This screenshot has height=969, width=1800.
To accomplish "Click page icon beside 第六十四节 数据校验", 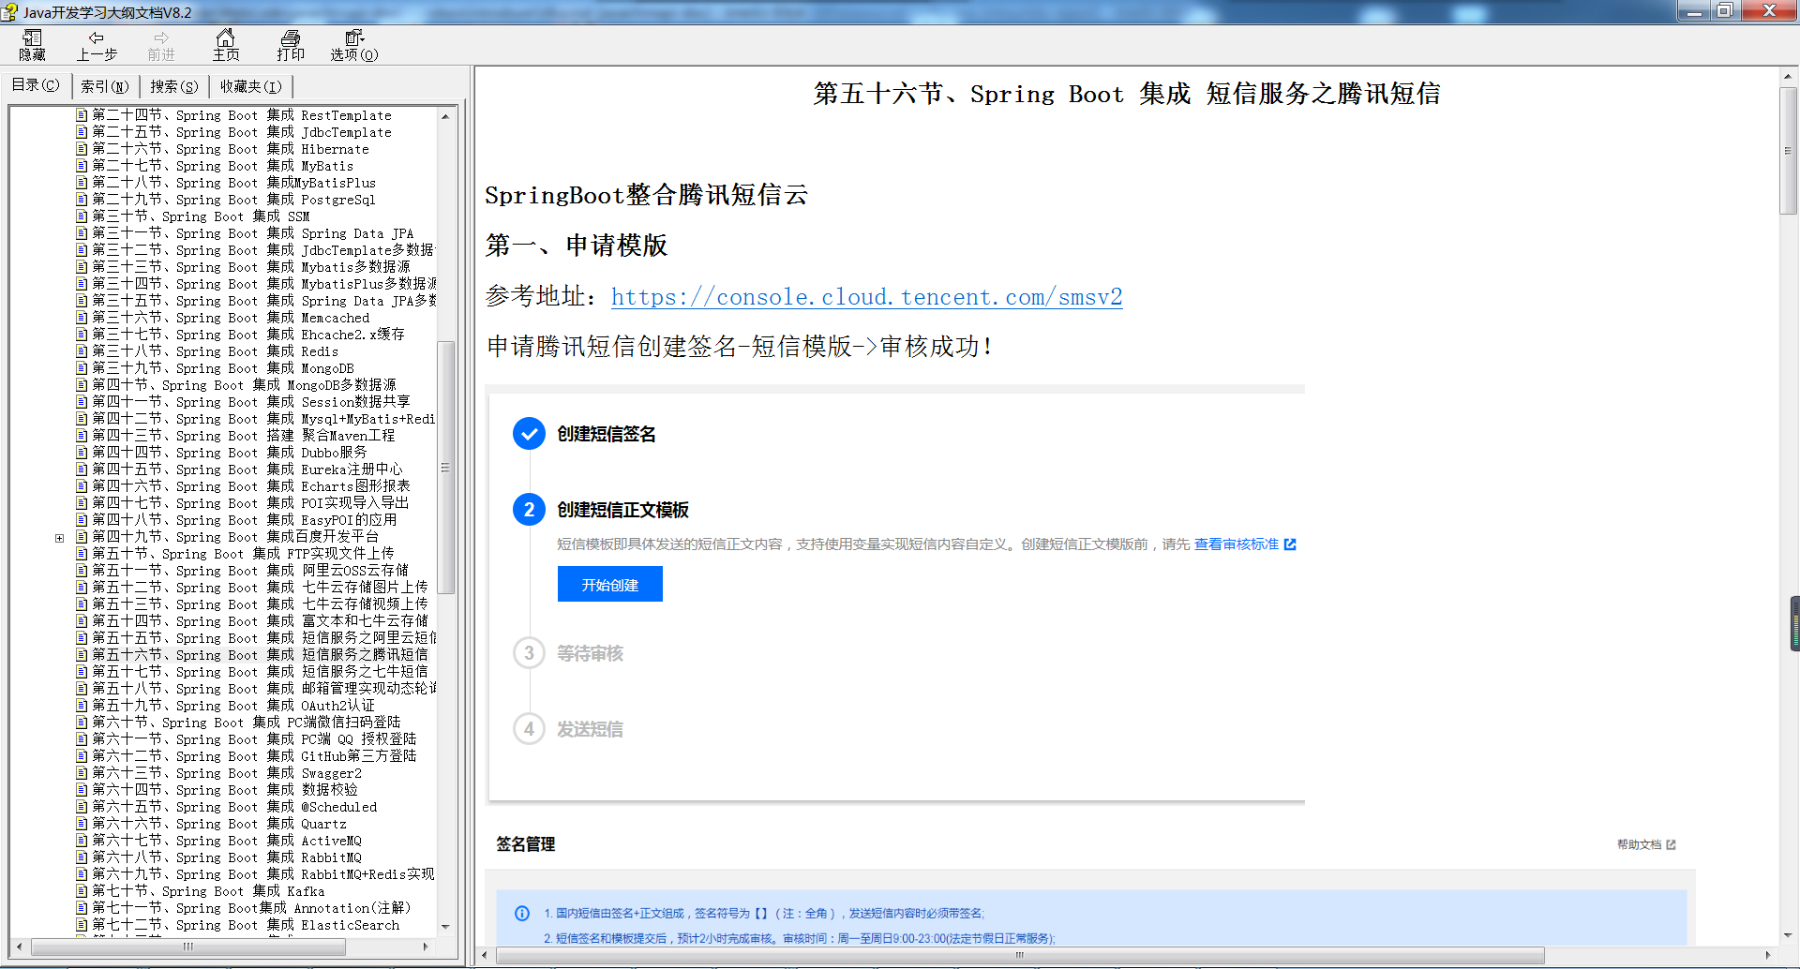I will click(x=82, y=790).
